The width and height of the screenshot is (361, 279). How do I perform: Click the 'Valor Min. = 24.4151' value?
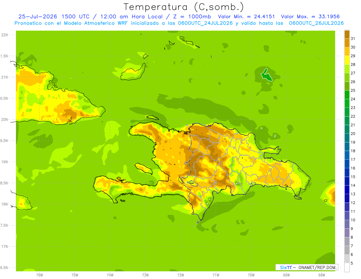pos(247,17)
